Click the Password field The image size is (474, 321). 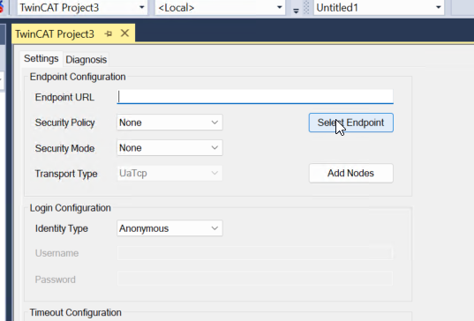tap(255, 279)
